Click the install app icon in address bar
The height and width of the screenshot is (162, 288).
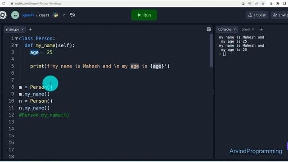click(x=243, y=3)
